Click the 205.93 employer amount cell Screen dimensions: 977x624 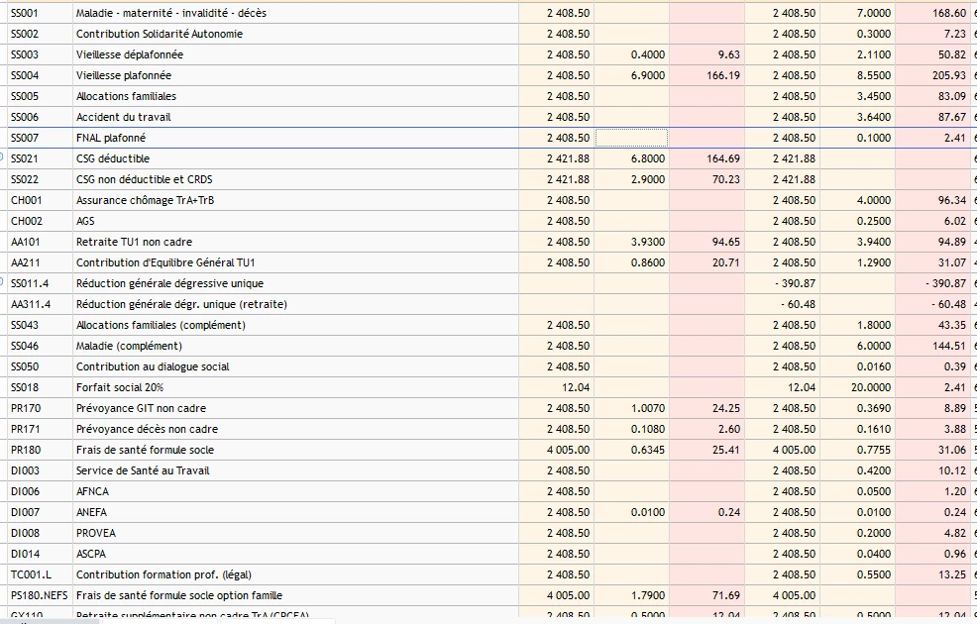pyautogui.click(x=932, y=75)
